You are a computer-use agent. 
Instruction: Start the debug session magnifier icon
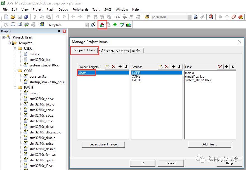[x=211, y=17]
